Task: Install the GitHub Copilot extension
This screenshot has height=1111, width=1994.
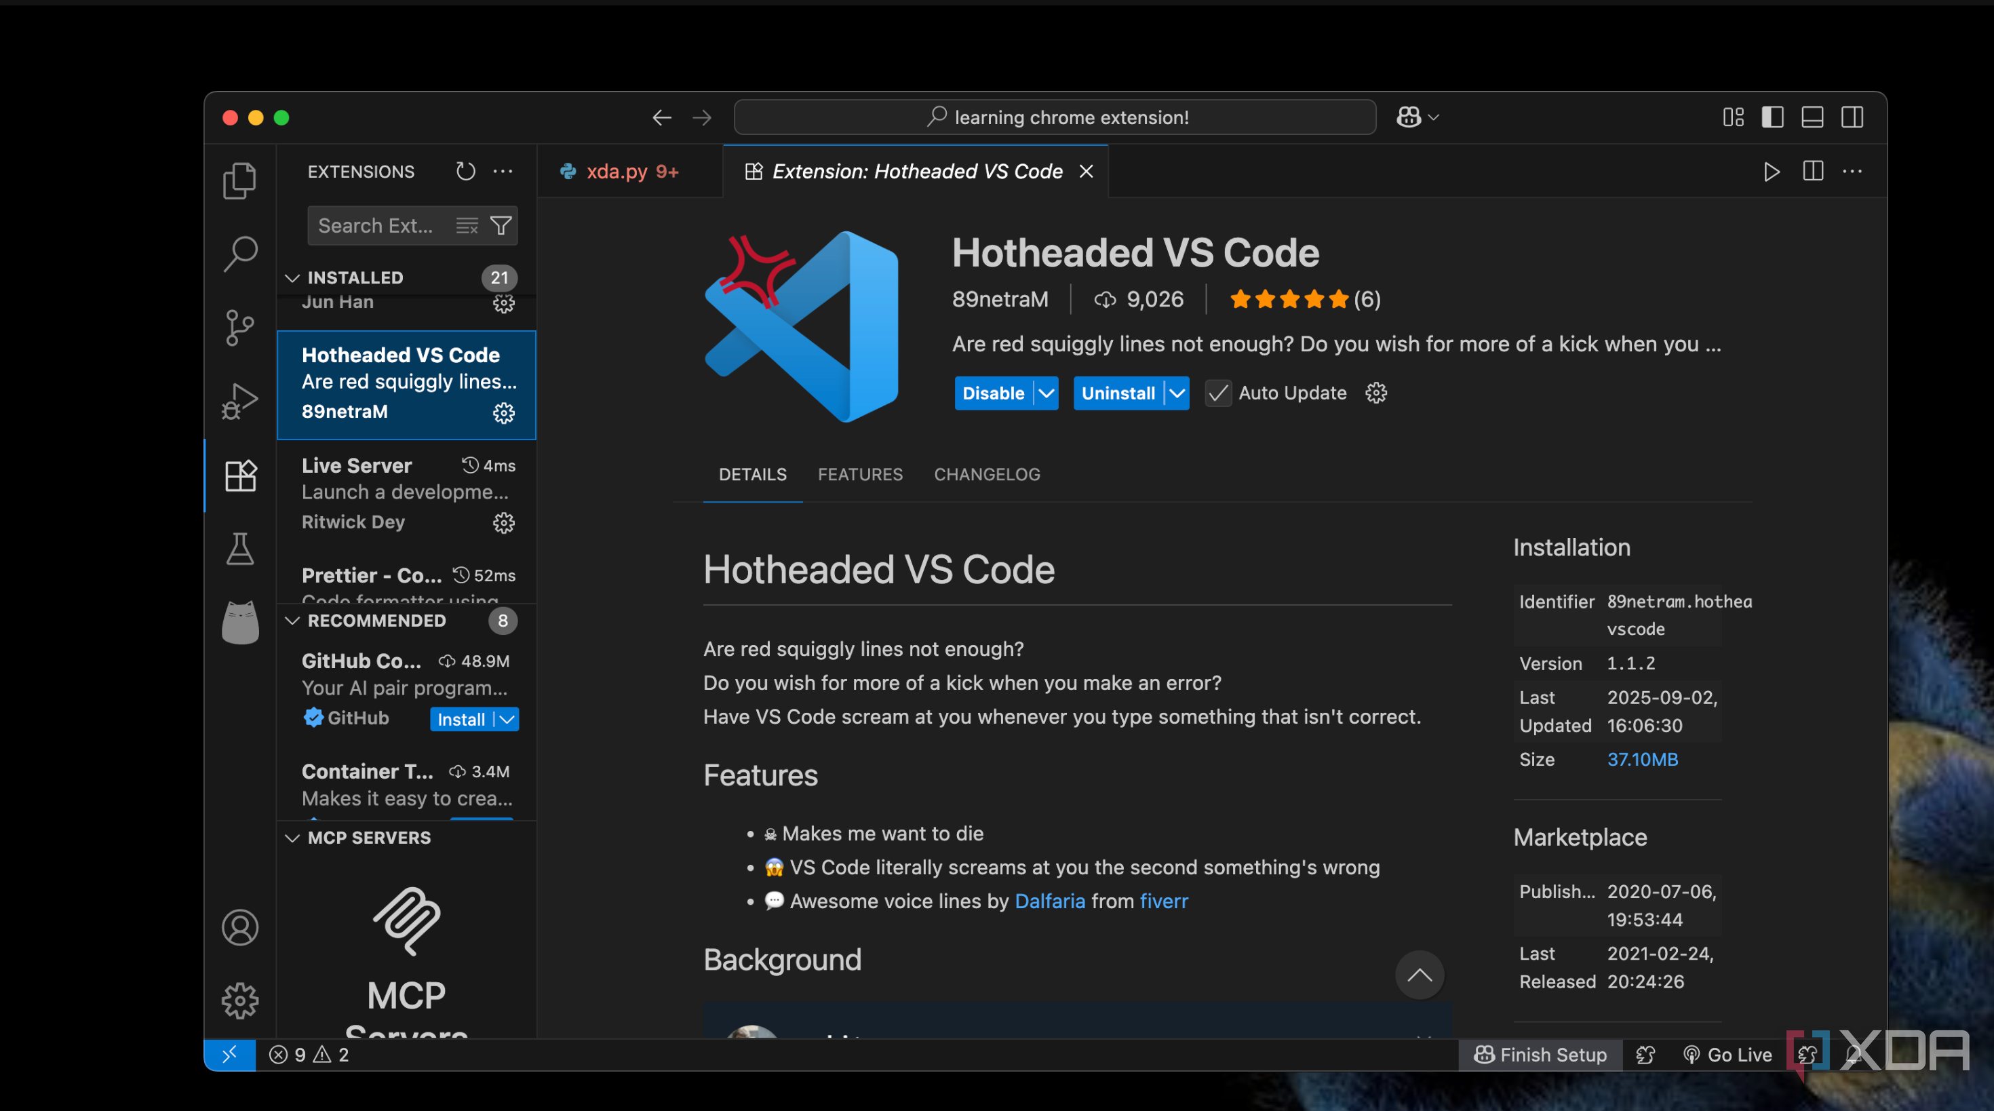Action: (x=461, y=719)
